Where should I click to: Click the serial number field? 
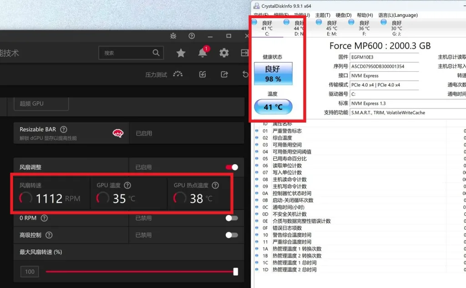tap(384, 66)
